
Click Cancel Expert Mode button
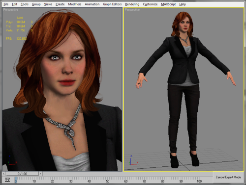click(x=228, y=177)
